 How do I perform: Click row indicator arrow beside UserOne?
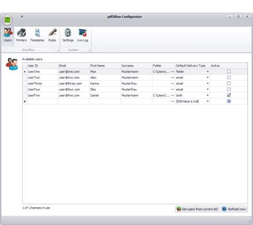[x=25, y=71]
